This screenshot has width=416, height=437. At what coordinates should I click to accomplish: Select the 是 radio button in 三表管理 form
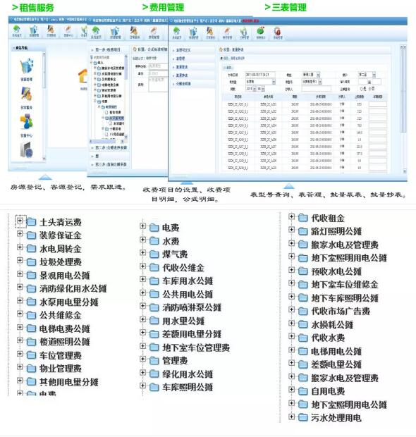click(361, 89)
